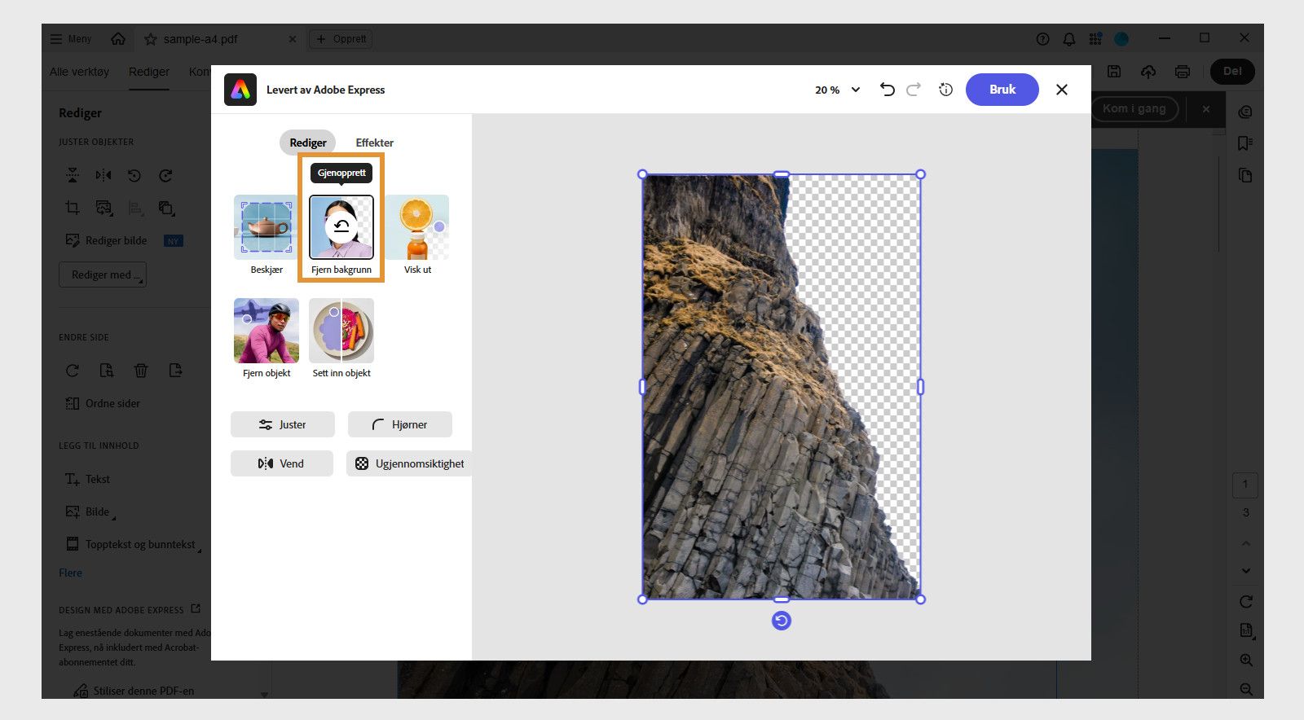The image size is (1304, 720).
Task: Open the Meny hamburger menu in Acrobat
Action: [70, 39]
